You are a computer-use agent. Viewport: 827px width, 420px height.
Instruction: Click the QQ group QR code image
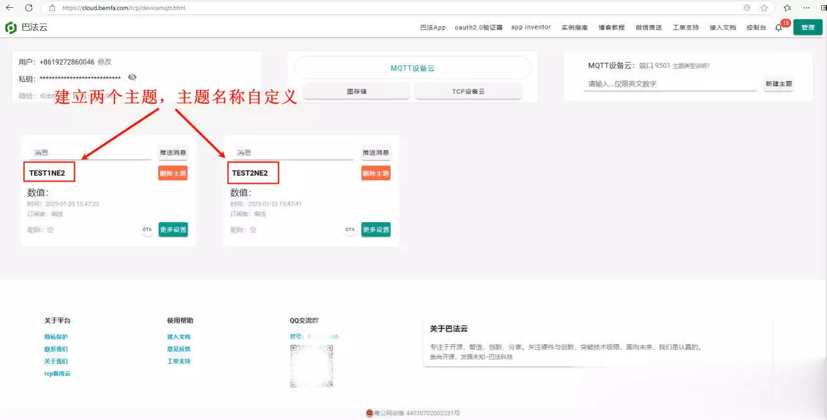pos(312,366)
